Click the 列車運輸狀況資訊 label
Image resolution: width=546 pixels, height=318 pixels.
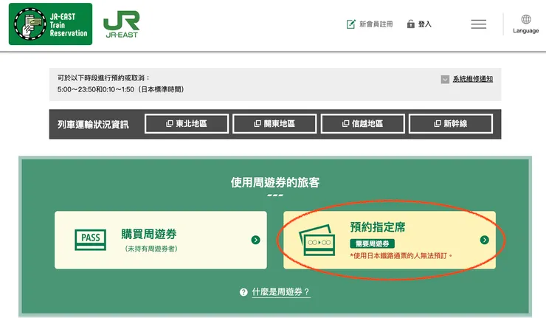[x=93, y=125]
